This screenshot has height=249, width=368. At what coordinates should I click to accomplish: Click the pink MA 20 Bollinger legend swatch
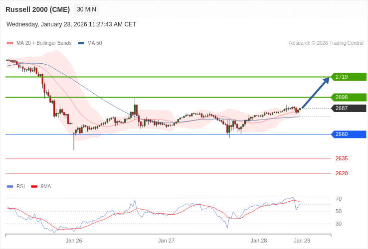click(x=10, y=43)
